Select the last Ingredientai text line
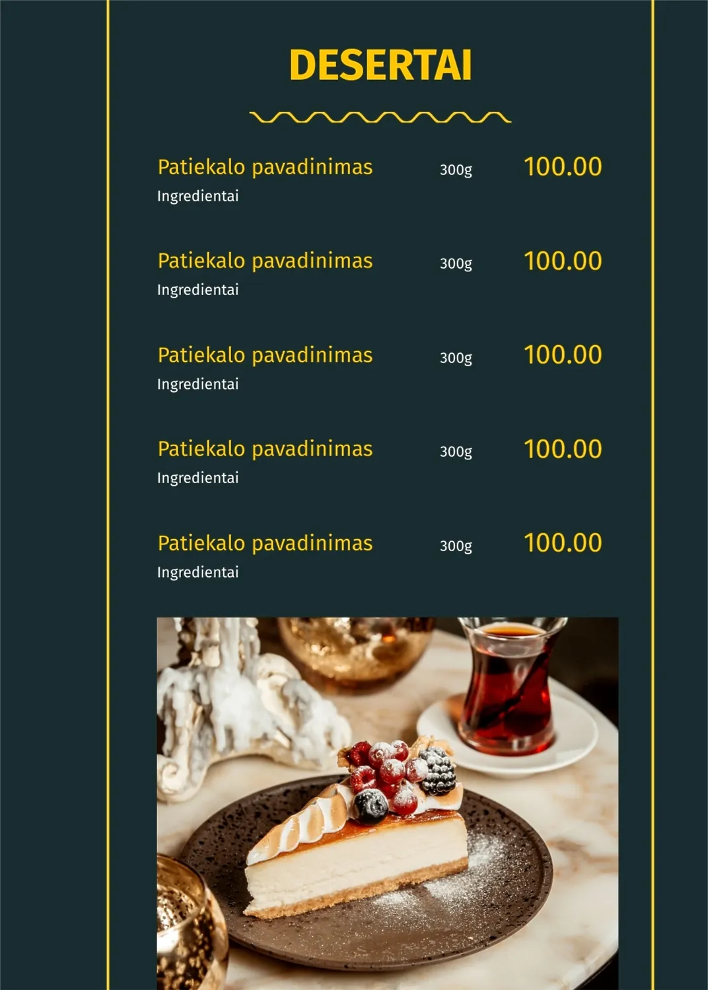This screenshot has height=990, width=708. (x=197, y=572)
